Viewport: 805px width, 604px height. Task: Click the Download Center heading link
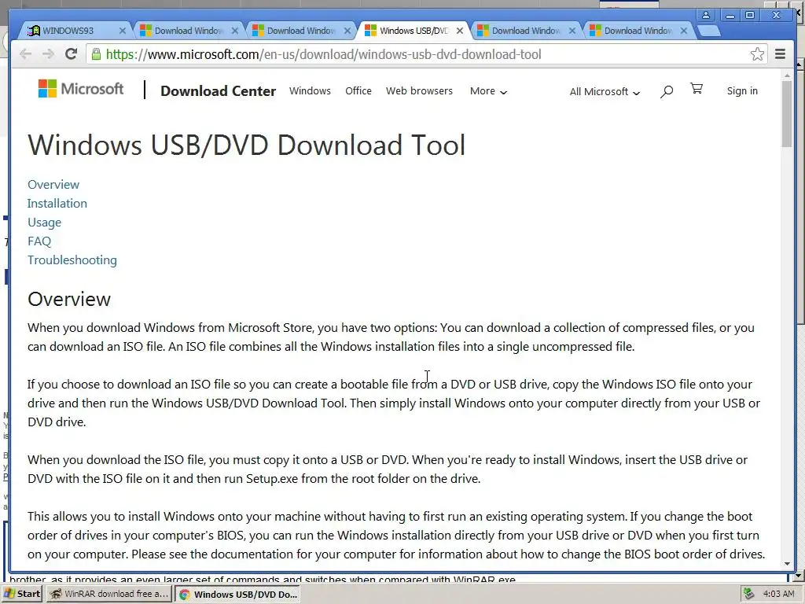(x=219, y=91)
